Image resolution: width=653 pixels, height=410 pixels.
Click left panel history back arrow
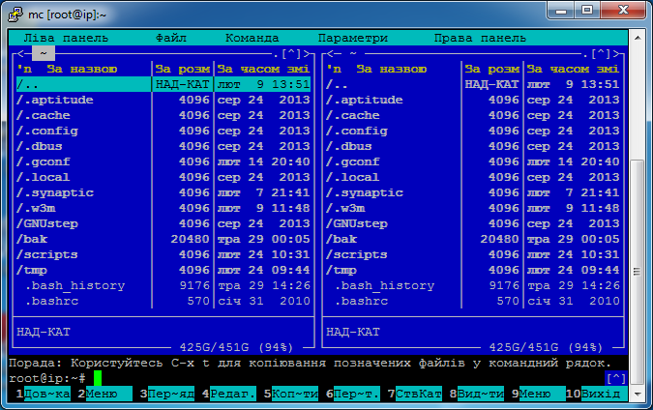[x=21, y=54]
